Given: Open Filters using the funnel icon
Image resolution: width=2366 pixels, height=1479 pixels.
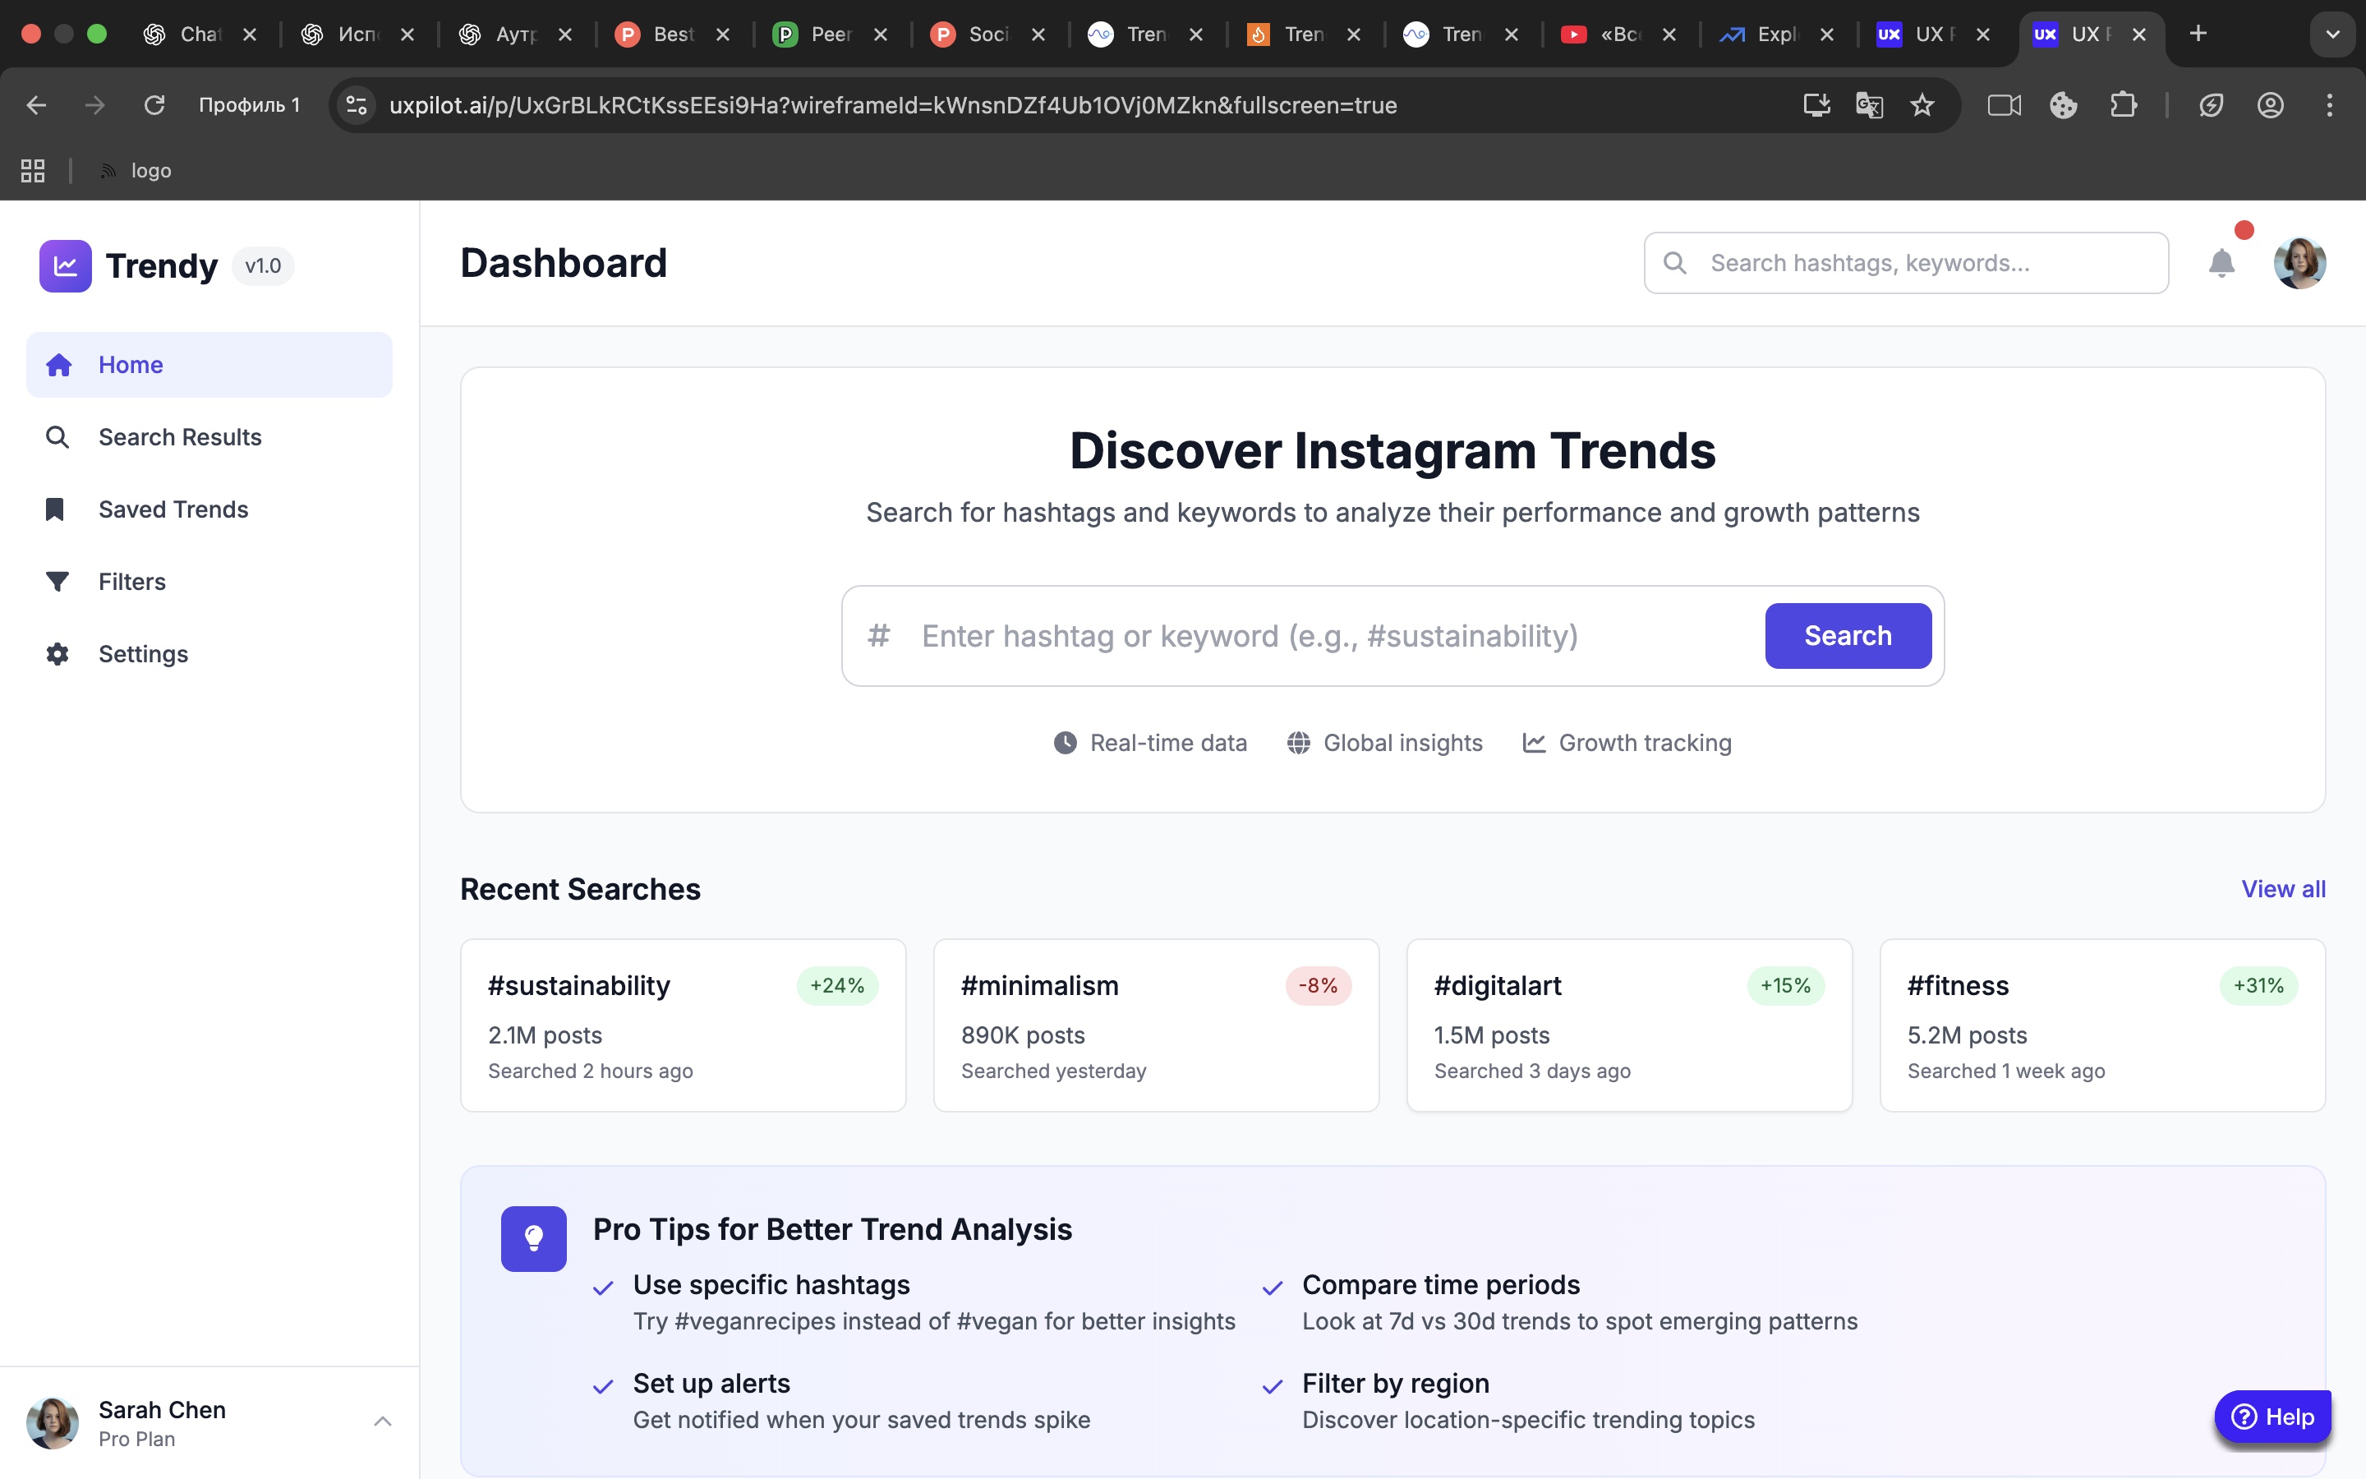Looking at the screenshot, I should click(x=56, y=581).
